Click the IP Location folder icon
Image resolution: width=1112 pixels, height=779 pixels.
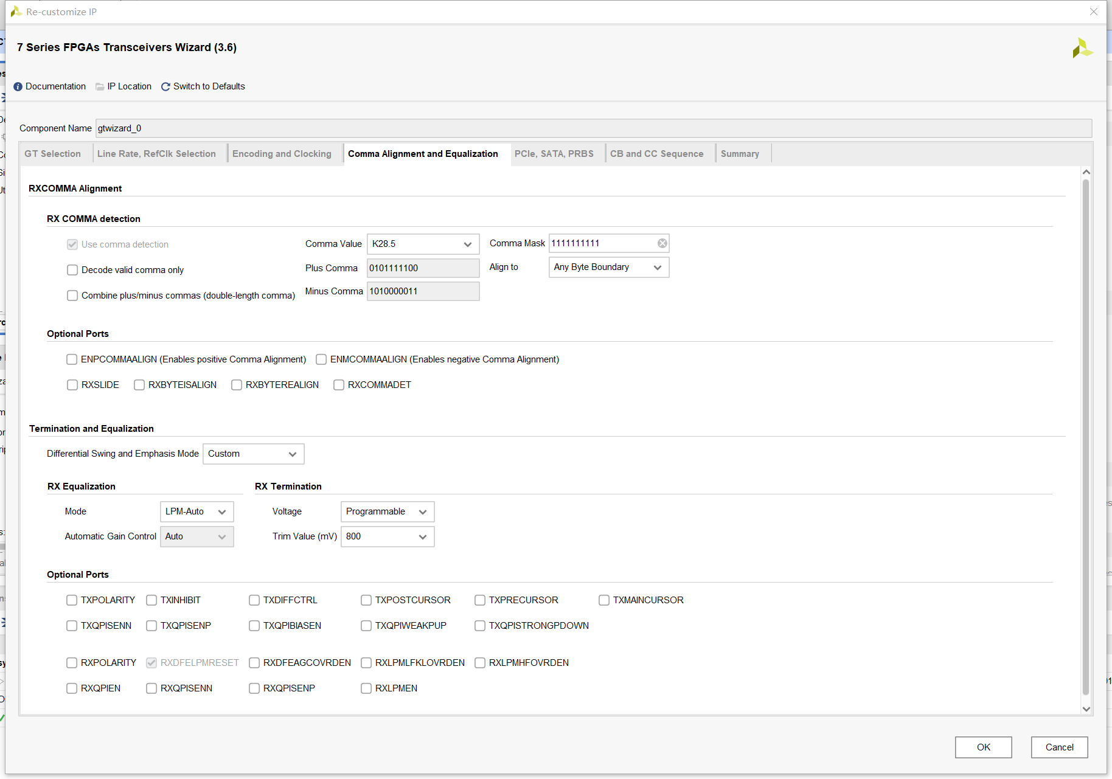coord(100,87)
